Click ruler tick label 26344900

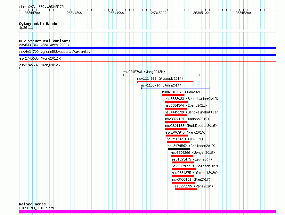pyautogui.click(x=116, y=13)
